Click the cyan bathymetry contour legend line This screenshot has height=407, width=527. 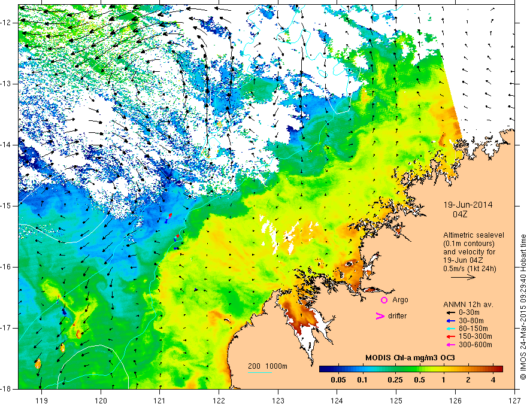click(260, 372)
